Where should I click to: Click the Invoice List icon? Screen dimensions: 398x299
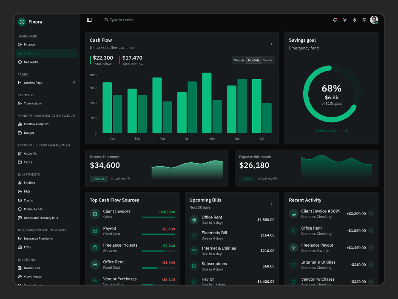coord(20,268)
